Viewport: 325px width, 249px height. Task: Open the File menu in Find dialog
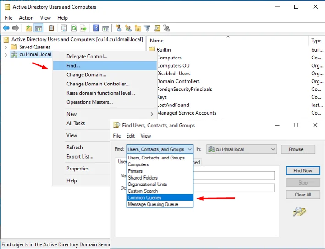[x=117, y=136]
